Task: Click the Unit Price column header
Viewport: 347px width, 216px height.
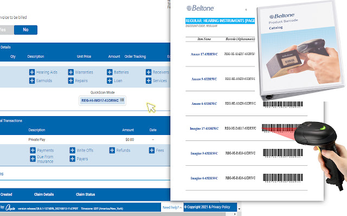Action: tap(84, 56)
